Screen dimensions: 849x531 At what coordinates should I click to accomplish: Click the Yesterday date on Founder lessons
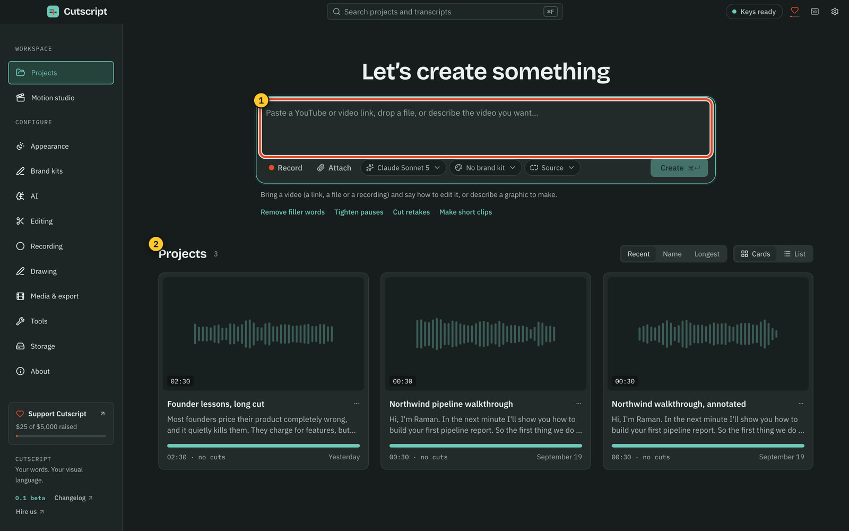(x=344, y=457)
